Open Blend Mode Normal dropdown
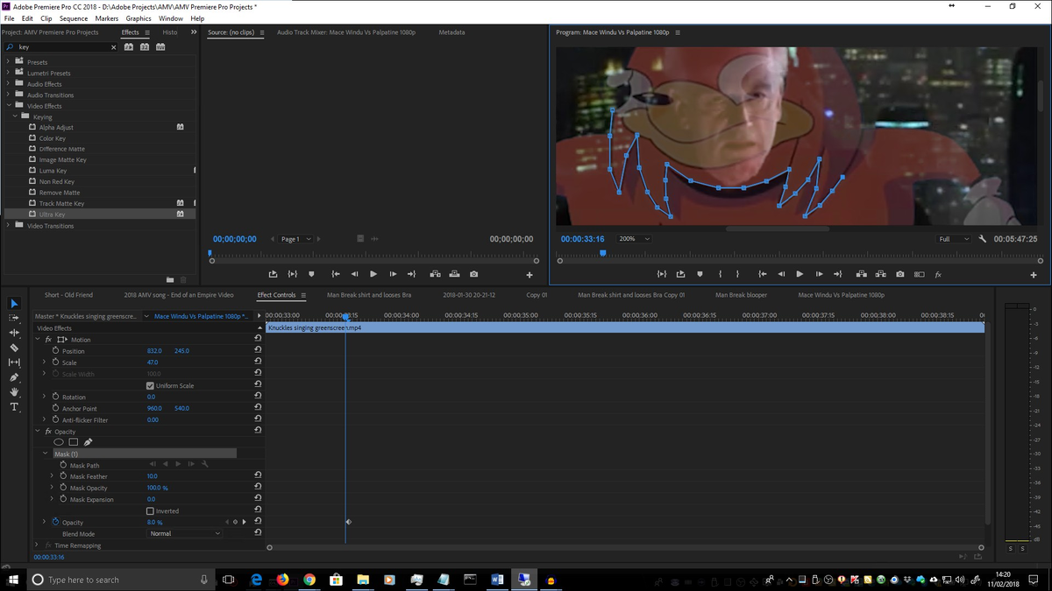 [x=184, y=533]
